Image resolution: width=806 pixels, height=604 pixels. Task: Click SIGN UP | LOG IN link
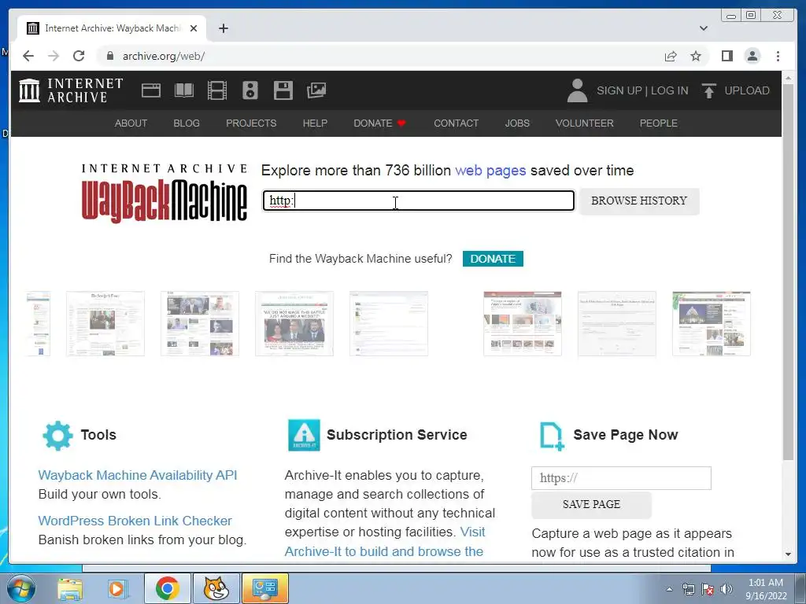(x=642, y=90)
